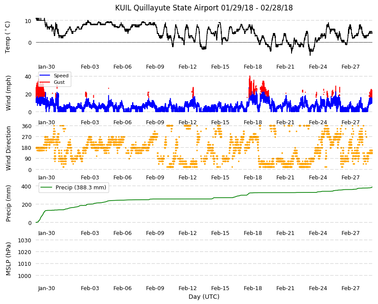The image size is (378, 304).
Task: Click the 360 tick on Wind Direction axis
Action: click(27, 126)
